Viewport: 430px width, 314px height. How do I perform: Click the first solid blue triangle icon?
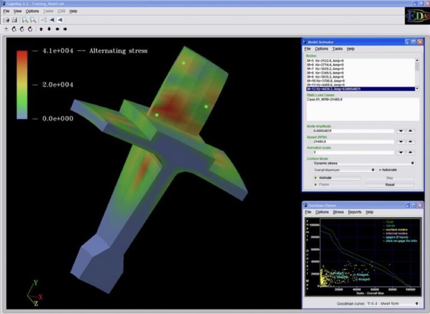coord(52,20)
